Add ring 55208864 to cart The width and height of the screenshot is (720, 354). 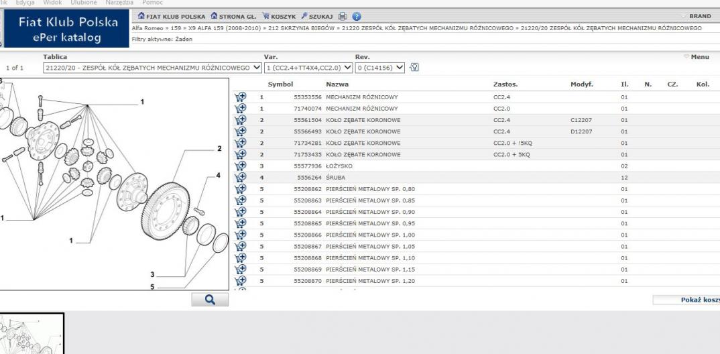240,212
